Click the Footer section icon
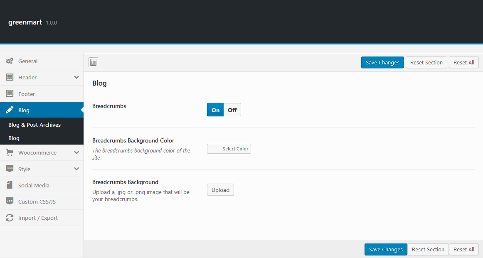 (x=10, y=94)
